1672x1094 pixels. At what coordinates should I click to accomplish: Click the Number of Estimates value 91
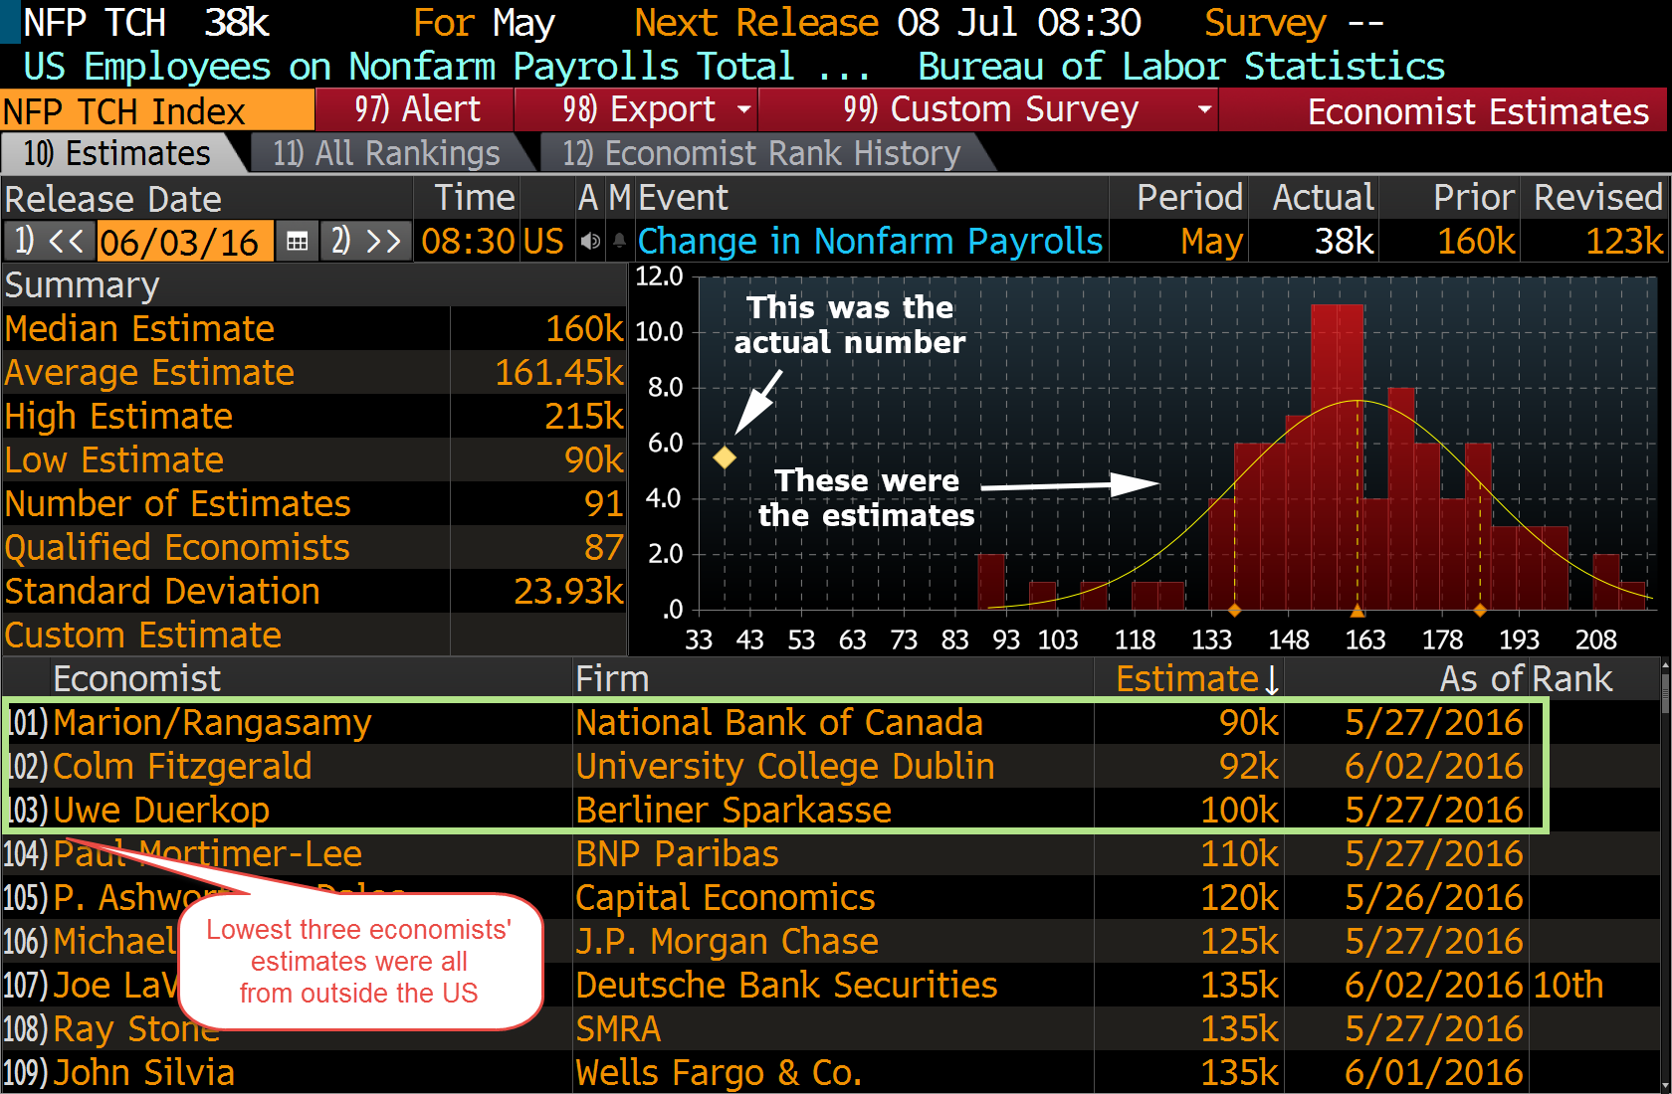(x=604, y=504)
